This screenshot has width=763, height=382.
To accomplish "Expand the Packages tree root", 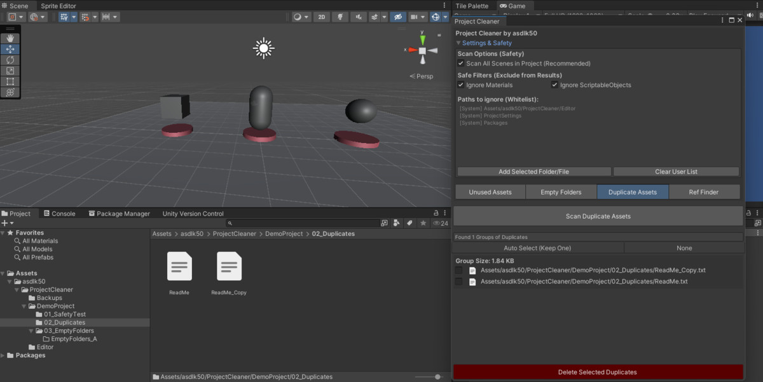I will [3, 355].
